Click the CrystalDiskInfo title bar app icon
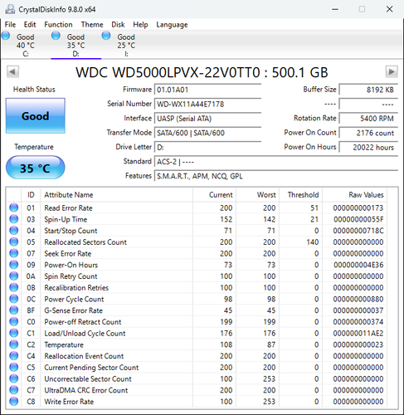 click(10, 9)
